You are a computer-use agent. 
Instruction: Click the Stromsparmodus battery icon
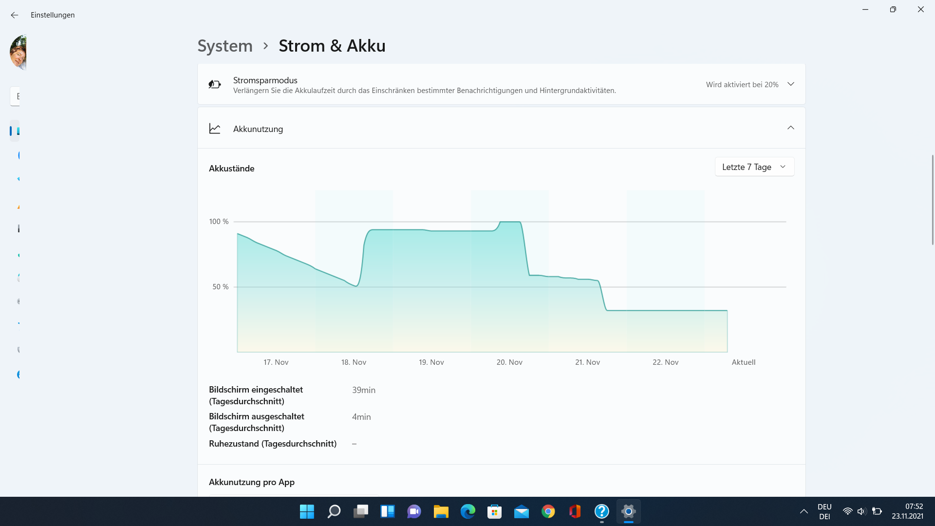(215, 84)
